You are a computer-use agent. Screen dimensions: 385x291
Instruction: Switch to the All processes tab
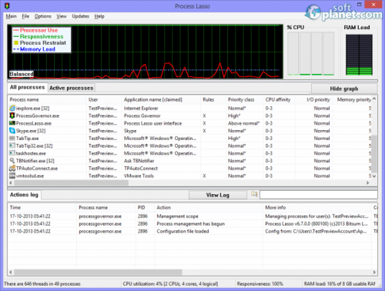click(27, 87)
